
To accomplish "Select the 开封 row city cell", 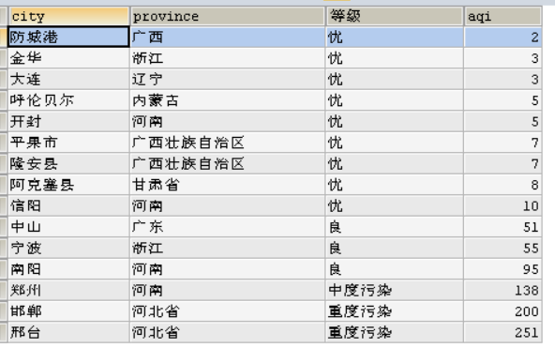I will [x=68, y=121].
